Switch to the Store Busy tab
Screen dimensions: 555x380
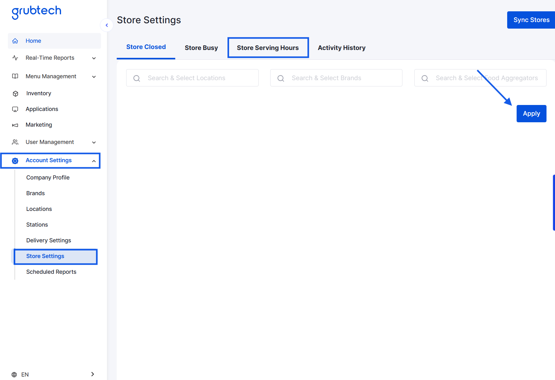click(201, 47)
